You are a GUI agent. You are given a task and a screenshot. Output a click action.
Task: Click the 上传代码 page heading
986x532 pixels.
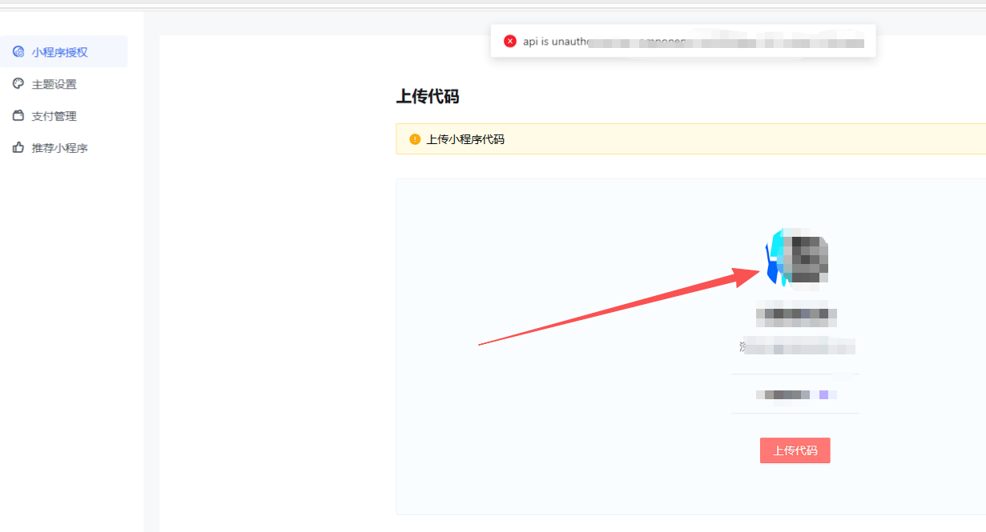(x=428, y=97)
